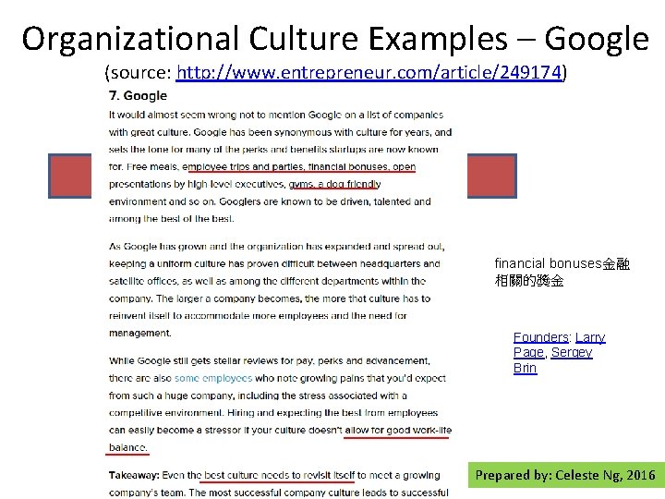Select the 'financial bonuses金融相關的獎金' note text

pos(562,272)
